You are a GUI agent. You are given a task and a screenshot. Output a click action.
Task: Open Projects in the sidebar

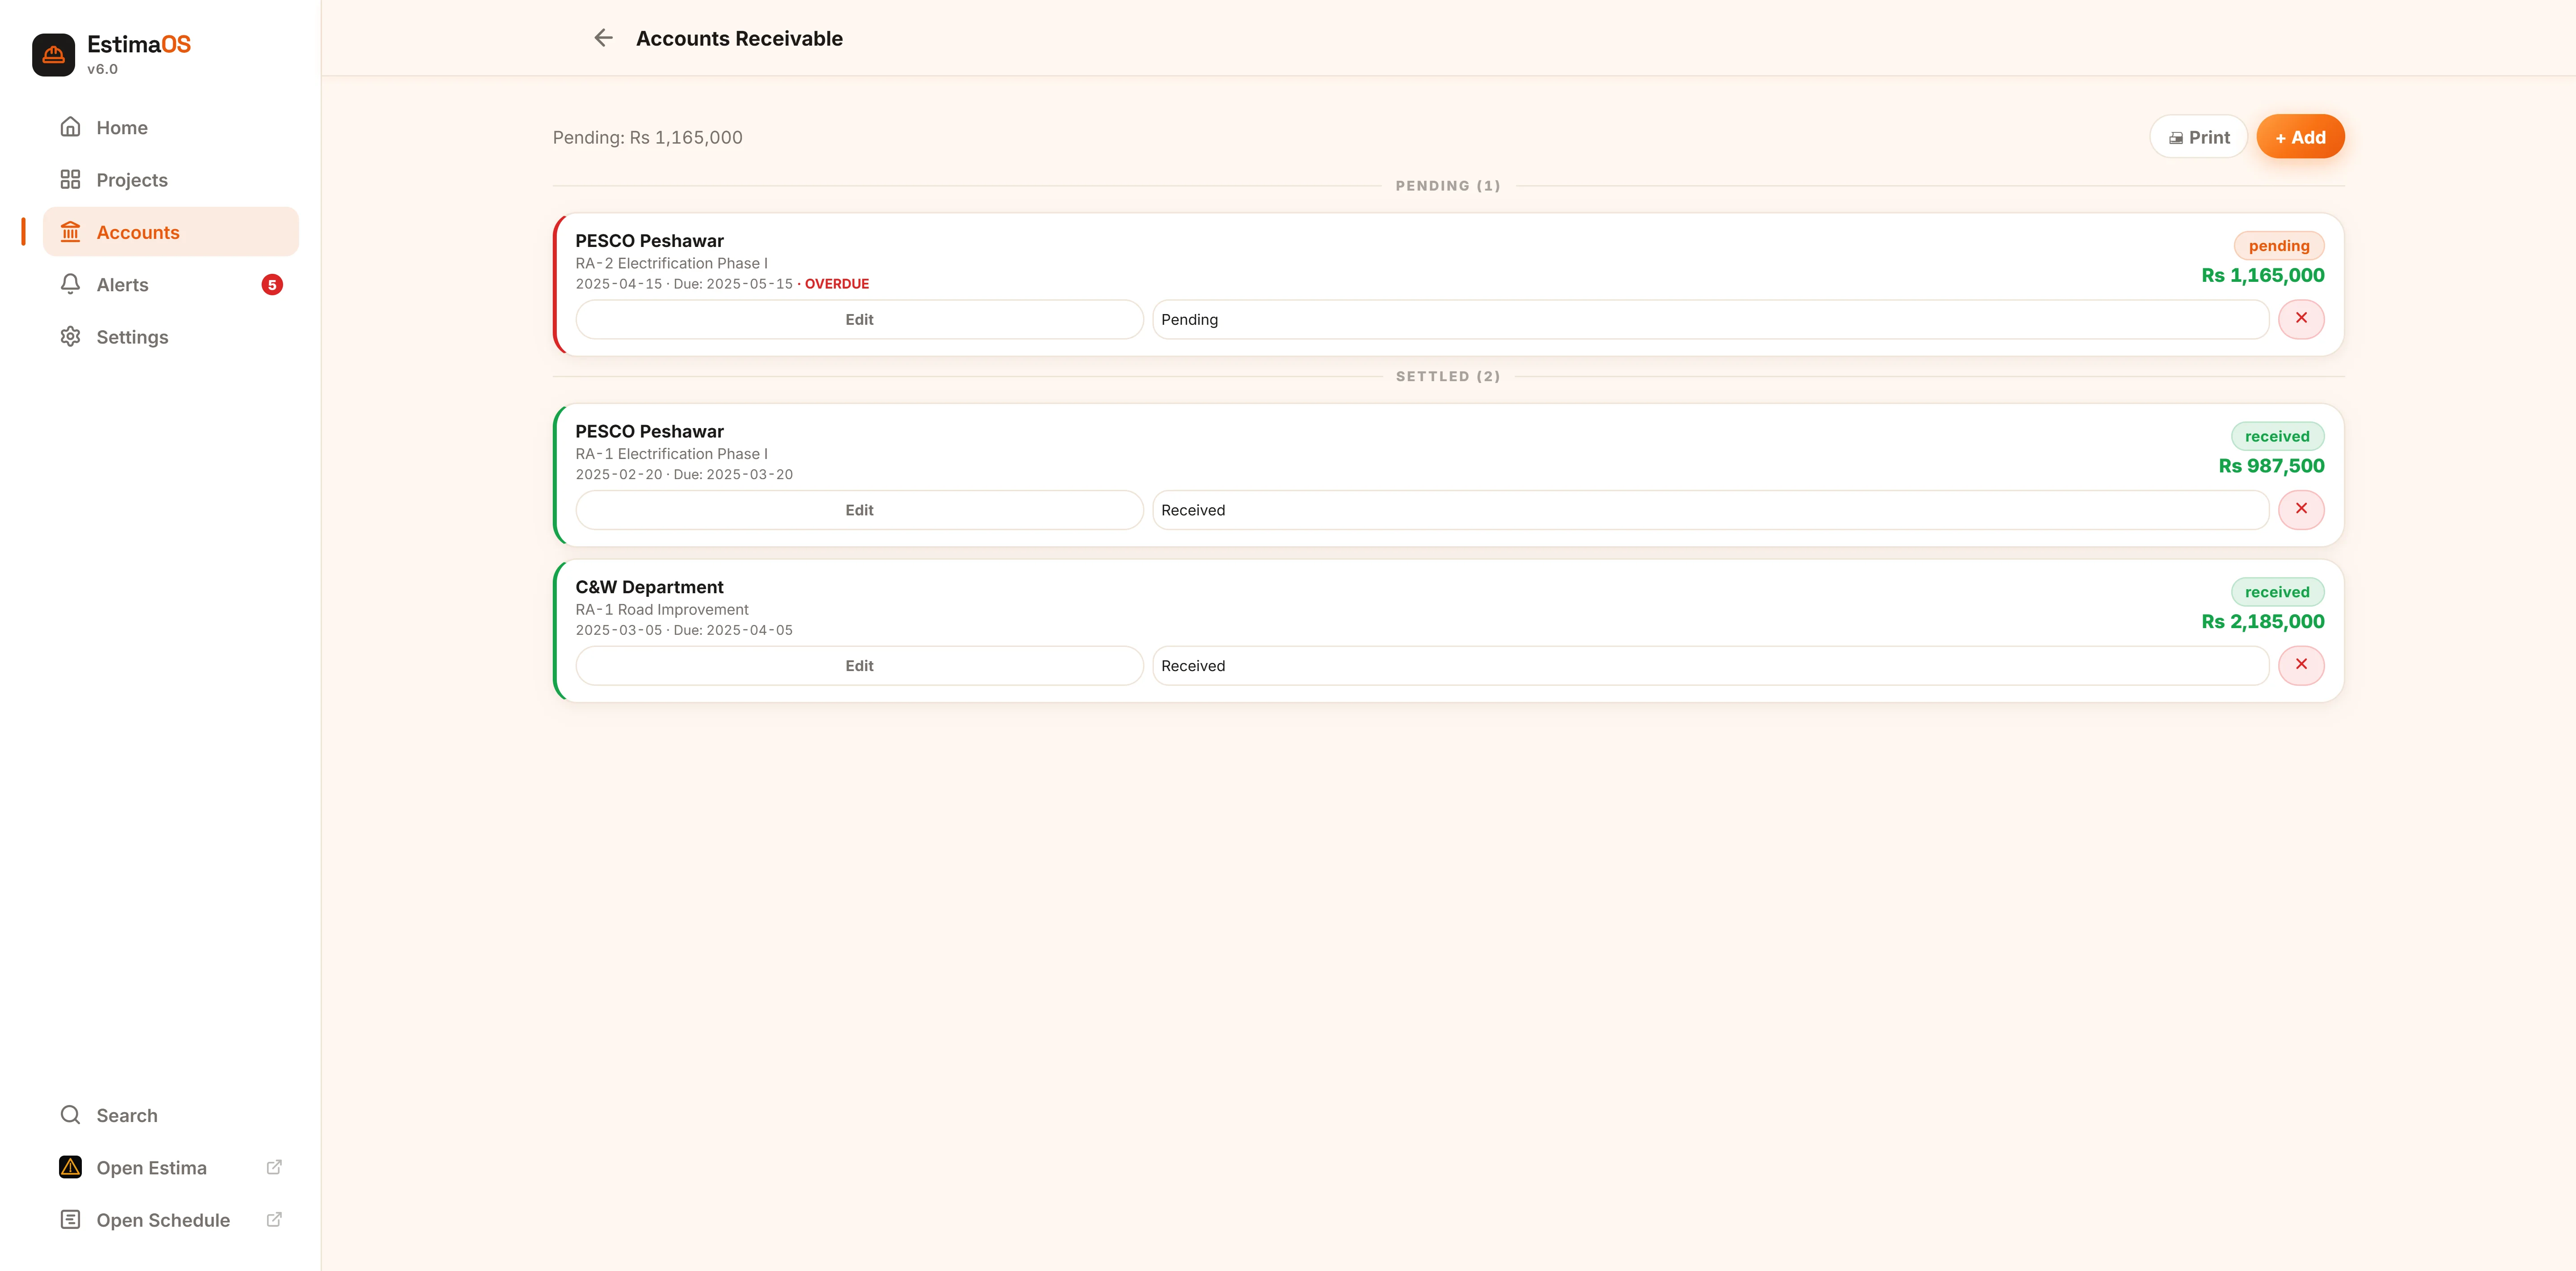[171, 180]
